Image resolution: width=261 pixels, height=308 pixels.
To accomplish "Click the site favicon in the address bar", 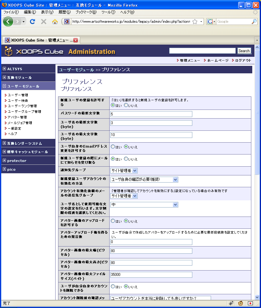I will coord(67,22).
